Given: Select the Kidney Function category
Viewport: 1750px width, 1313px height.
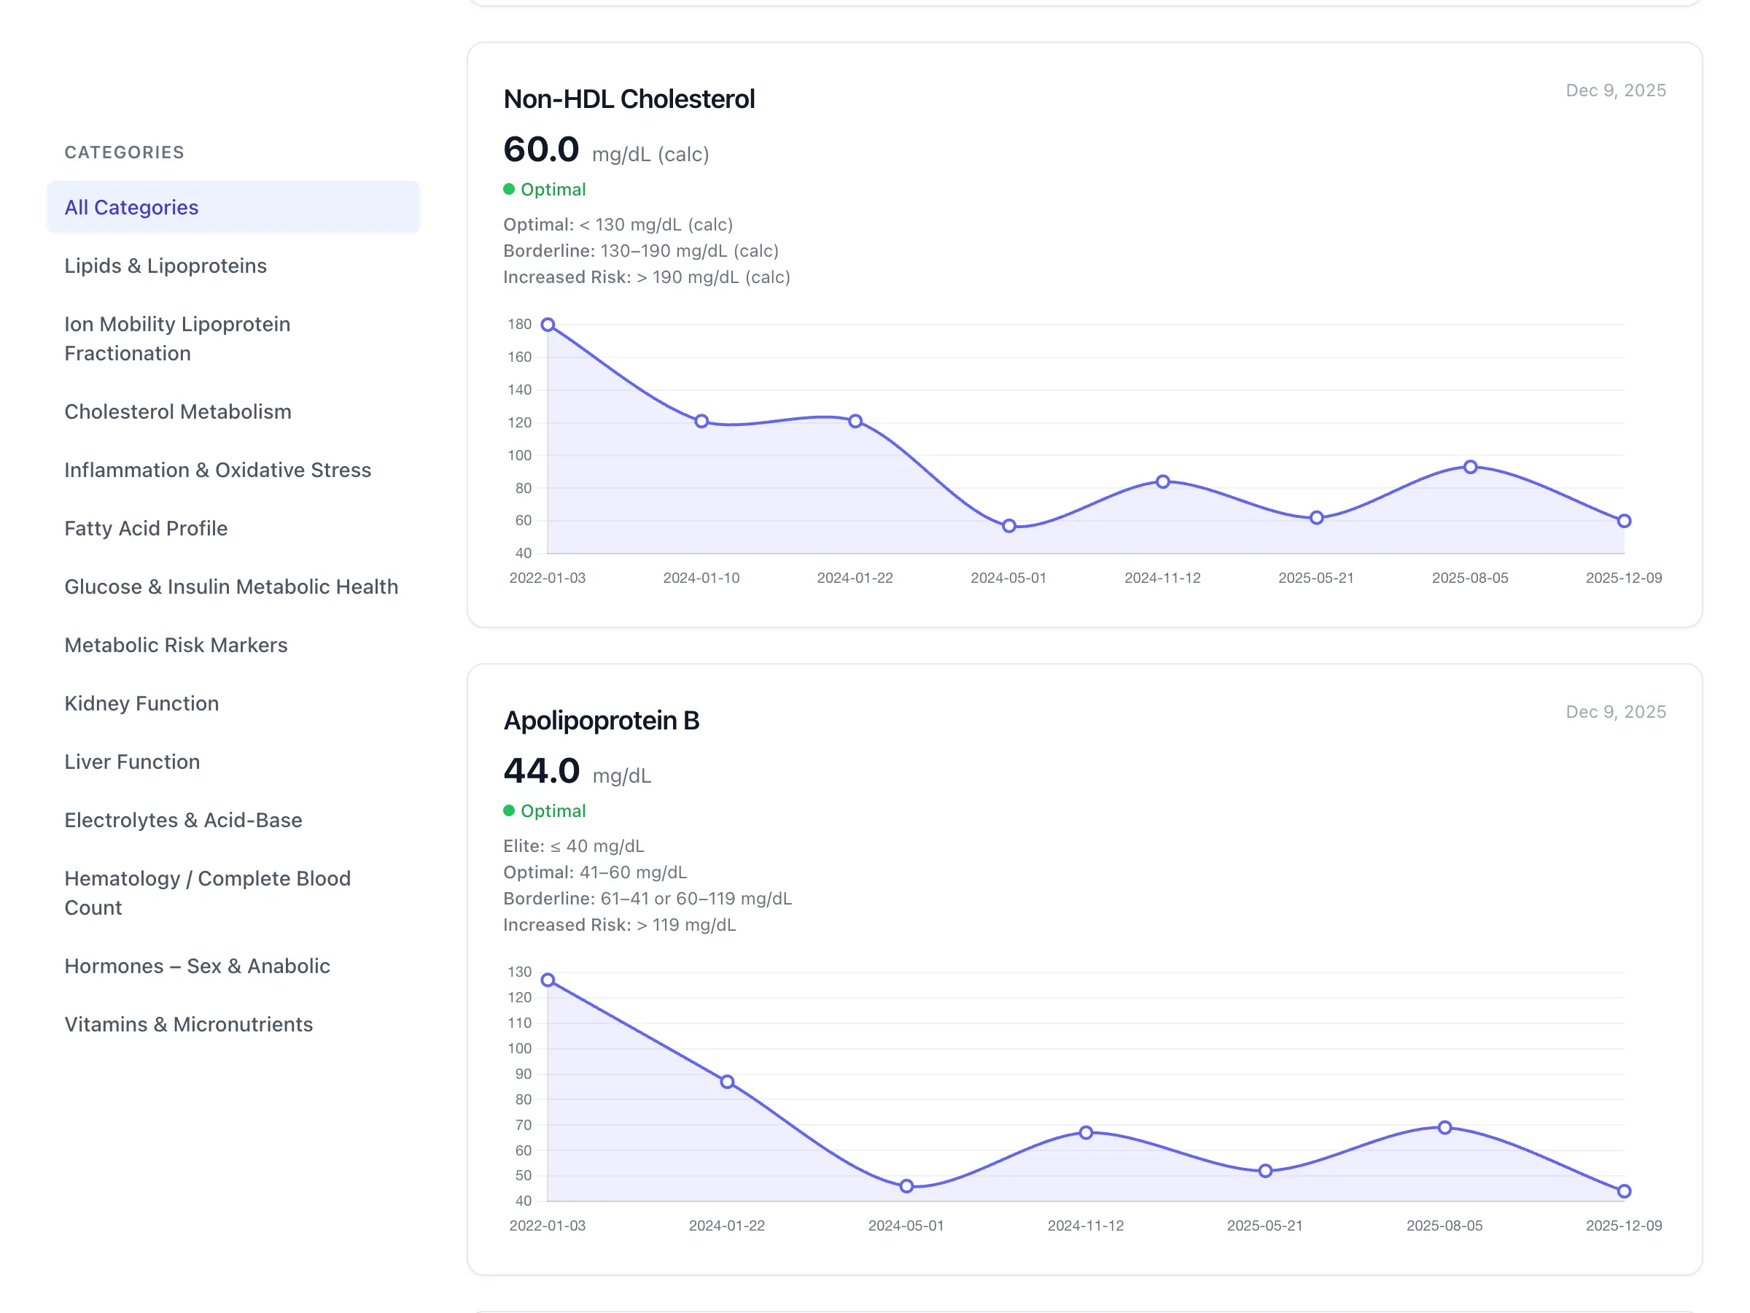Looking at the screenshot, I should coord(141,704).
